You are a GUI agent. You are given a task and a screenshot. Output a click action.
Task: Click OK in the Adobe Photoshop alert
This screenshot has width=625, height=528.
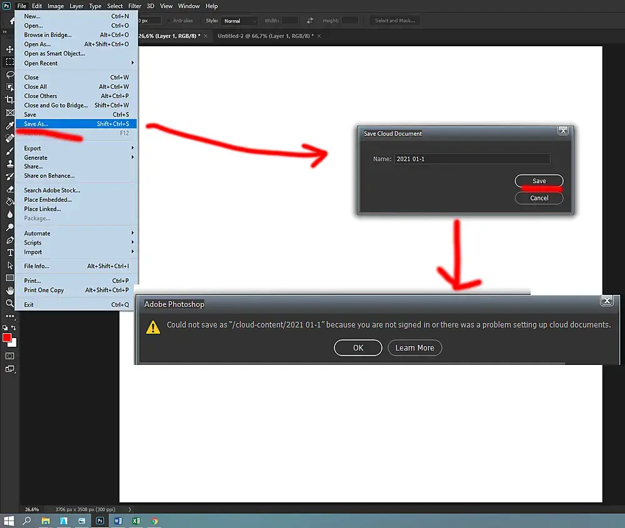[358, 348]
